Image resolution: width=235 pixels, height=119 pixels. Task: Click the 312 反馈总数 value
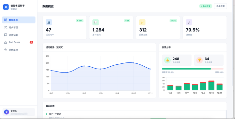tap(143, 30)
